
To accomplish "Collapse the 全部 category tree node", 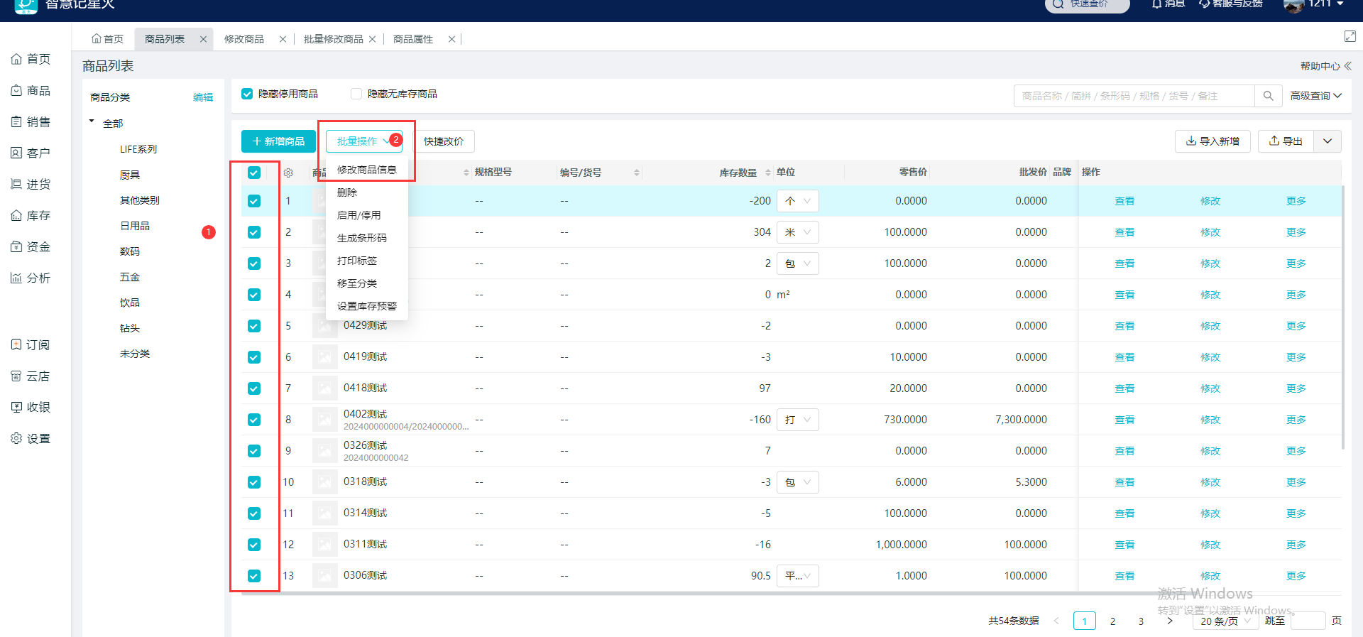I will coord(92,122).
